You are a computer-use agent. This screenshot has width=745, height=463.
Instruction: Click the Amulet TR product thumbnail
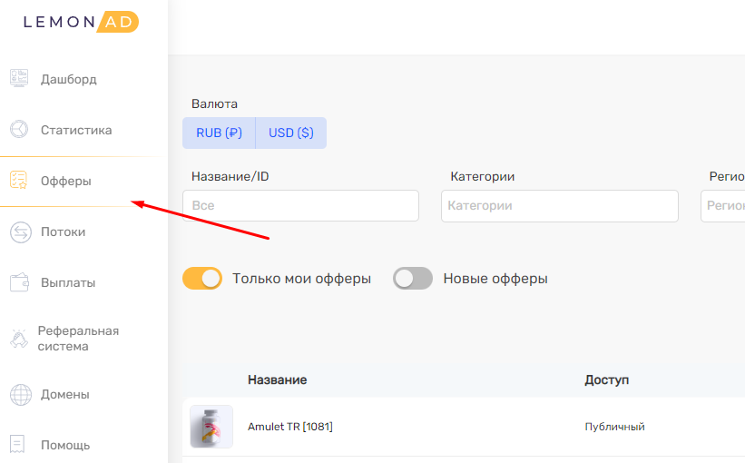(x=211, y=427)
